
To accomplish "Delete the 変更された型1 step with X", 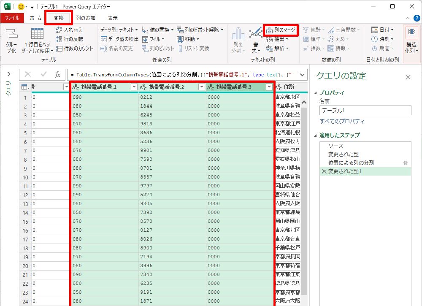I will coord(324,171).
